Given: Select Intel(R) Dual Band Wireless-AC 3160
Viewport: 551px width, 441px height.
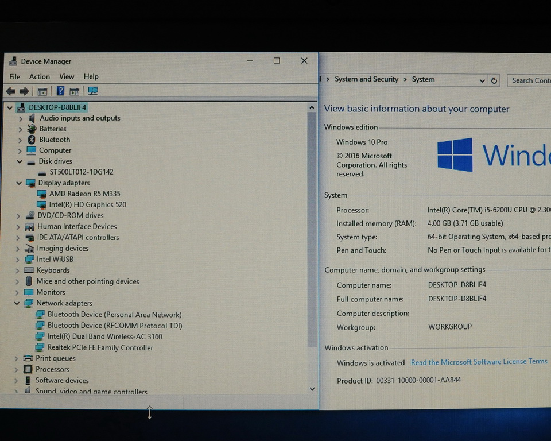Looking at the screenshot, I should click(104, 336).
